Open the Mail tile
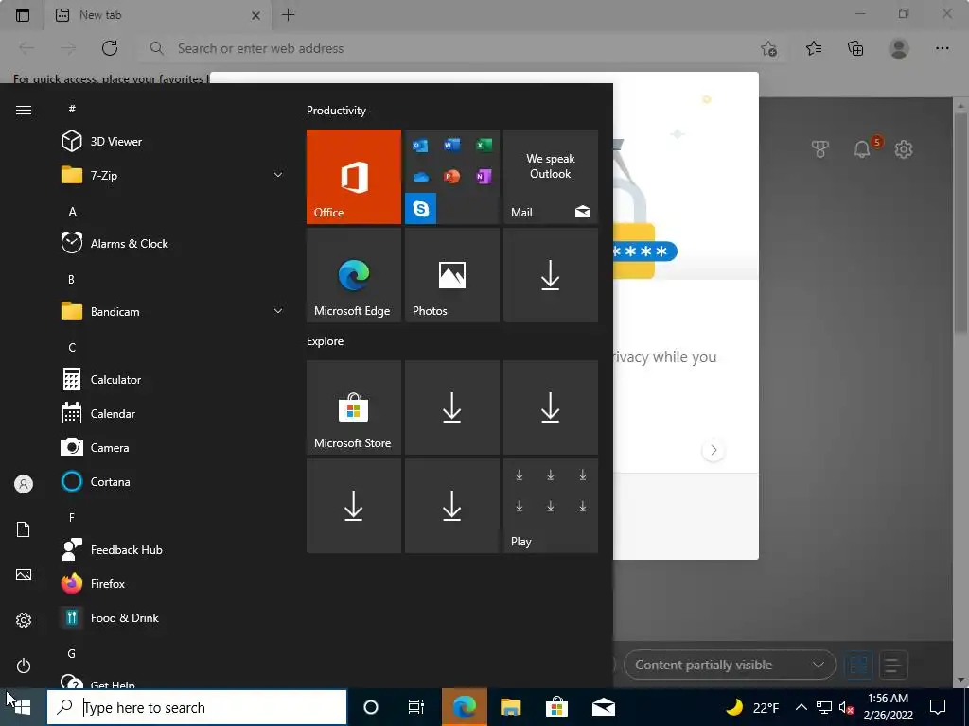Image resolution: width=969 pixels, height=726 pixels. 551,177
